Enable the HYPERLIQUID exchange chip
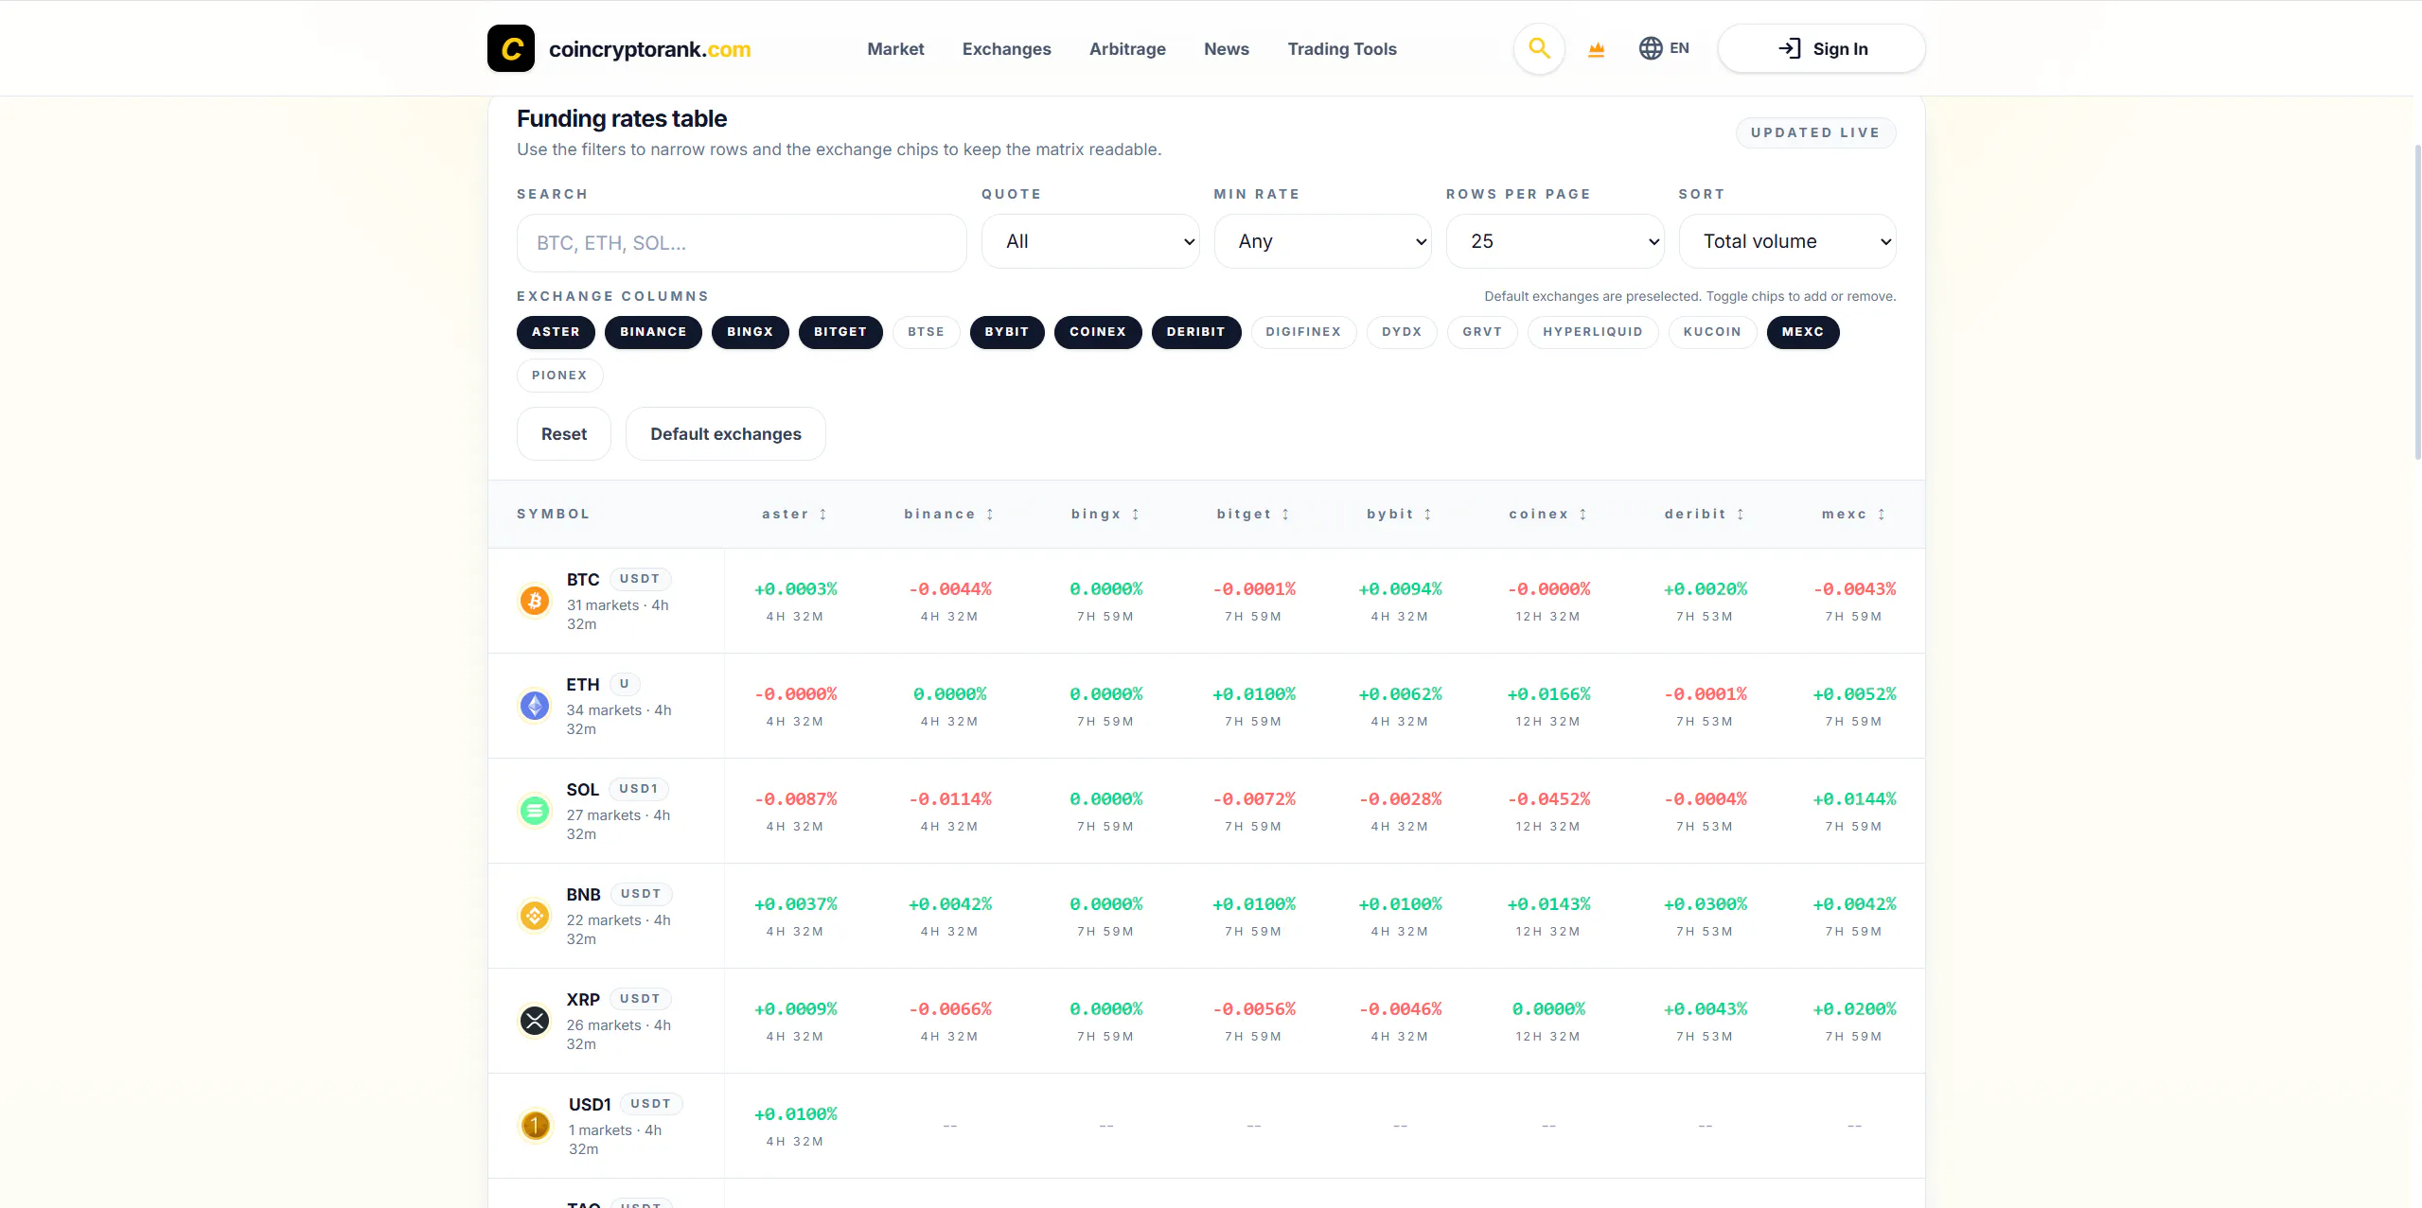The image size is (2422, 1208). tap(1593, 332)
